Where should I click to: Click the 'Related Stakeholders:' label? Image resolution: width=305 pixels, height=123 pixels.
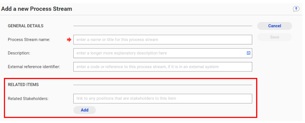(28, 98)
